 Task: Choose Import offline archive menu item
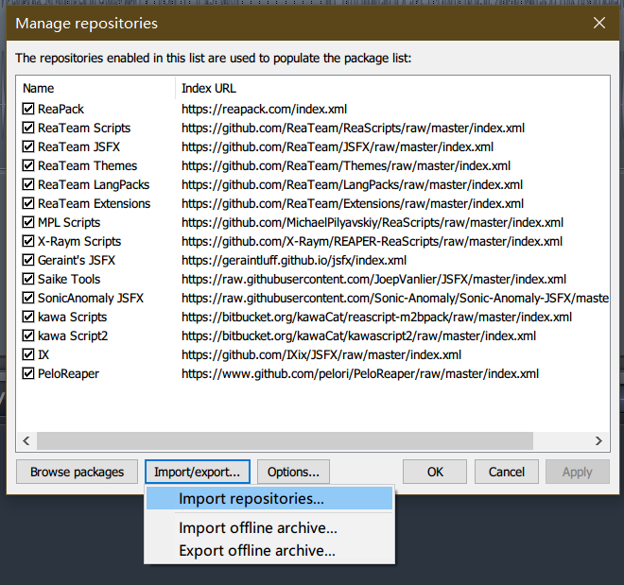pyautogui.click(x=257, y=528)
